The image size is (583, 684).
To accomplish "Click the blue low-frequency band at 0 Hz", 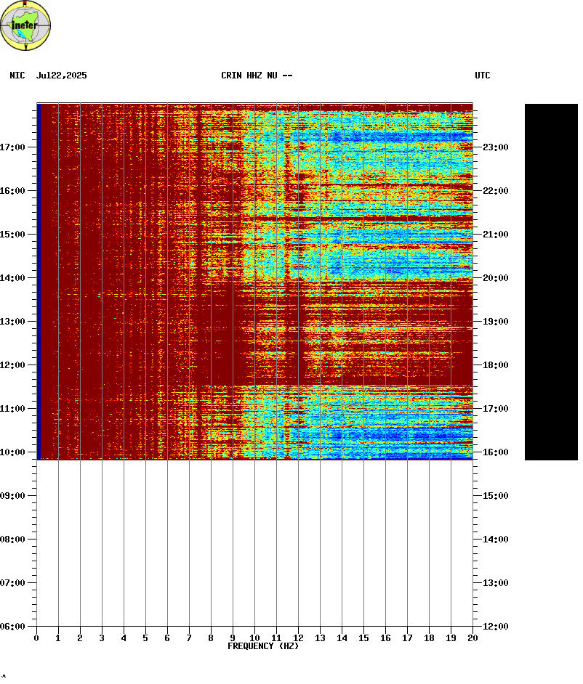I will pyautogui.click(x=39, y=282).
